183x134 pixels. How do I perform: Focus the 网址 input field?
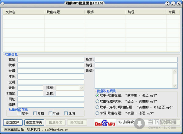[x=51, y=99]
